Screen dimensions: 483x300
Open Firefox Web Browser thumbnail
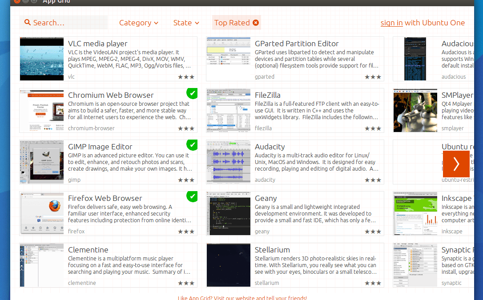(42, 214)
